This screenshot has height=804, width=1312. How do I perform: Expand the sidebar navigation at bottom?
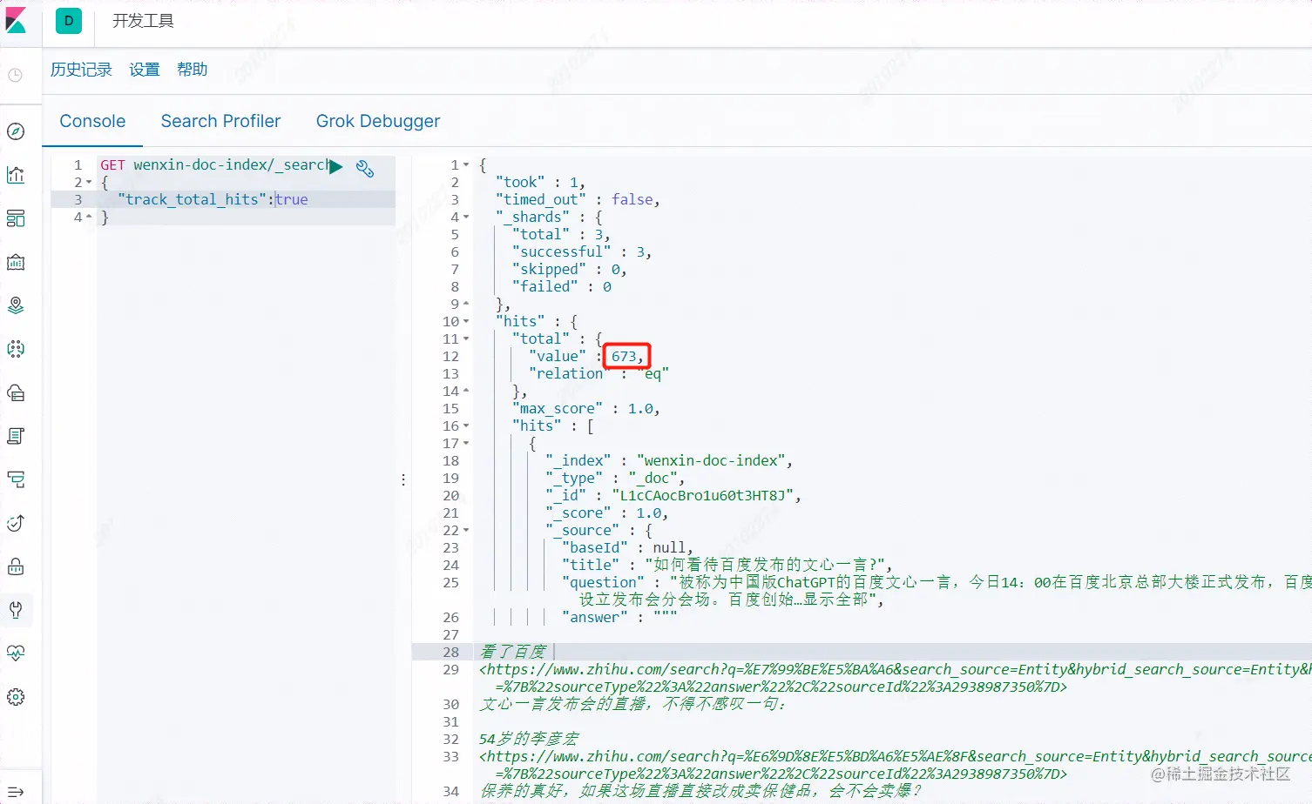coord(16,792)
